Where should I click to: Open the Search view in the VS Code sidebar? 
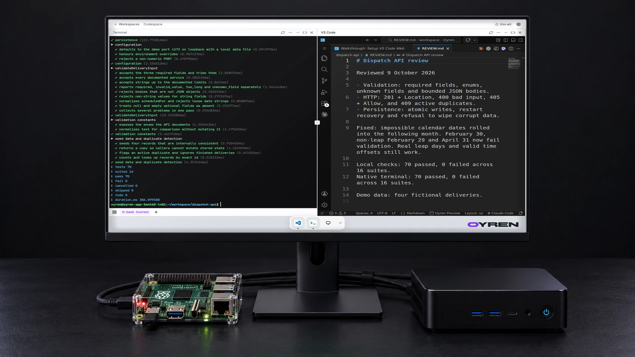coord(324,69)
